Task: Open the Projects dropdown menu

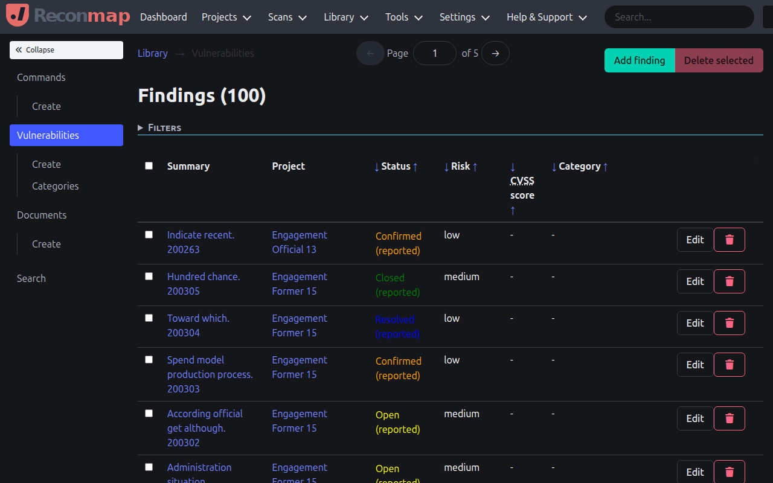Action: pos(226,17)
